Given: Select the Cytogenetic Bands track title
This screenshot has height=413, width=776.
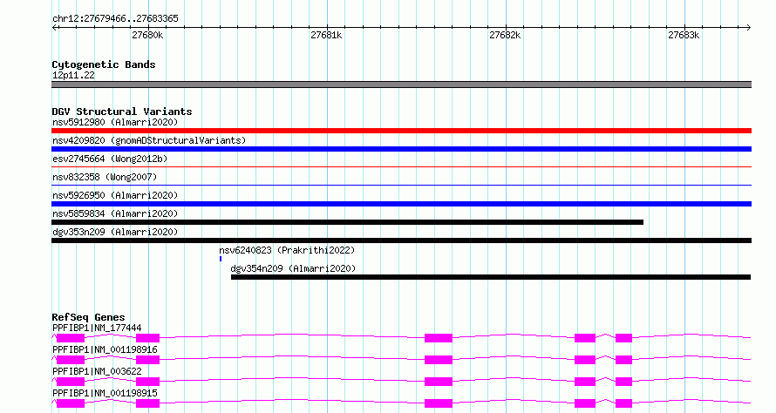Looking at the screenshot, I should (104, 64).
